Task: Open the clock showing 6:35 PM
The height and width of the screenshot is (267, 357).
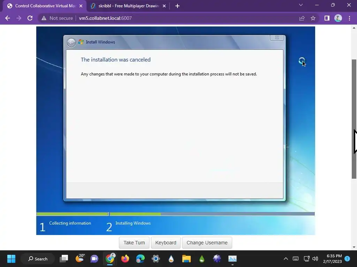Action: point(332,259)
